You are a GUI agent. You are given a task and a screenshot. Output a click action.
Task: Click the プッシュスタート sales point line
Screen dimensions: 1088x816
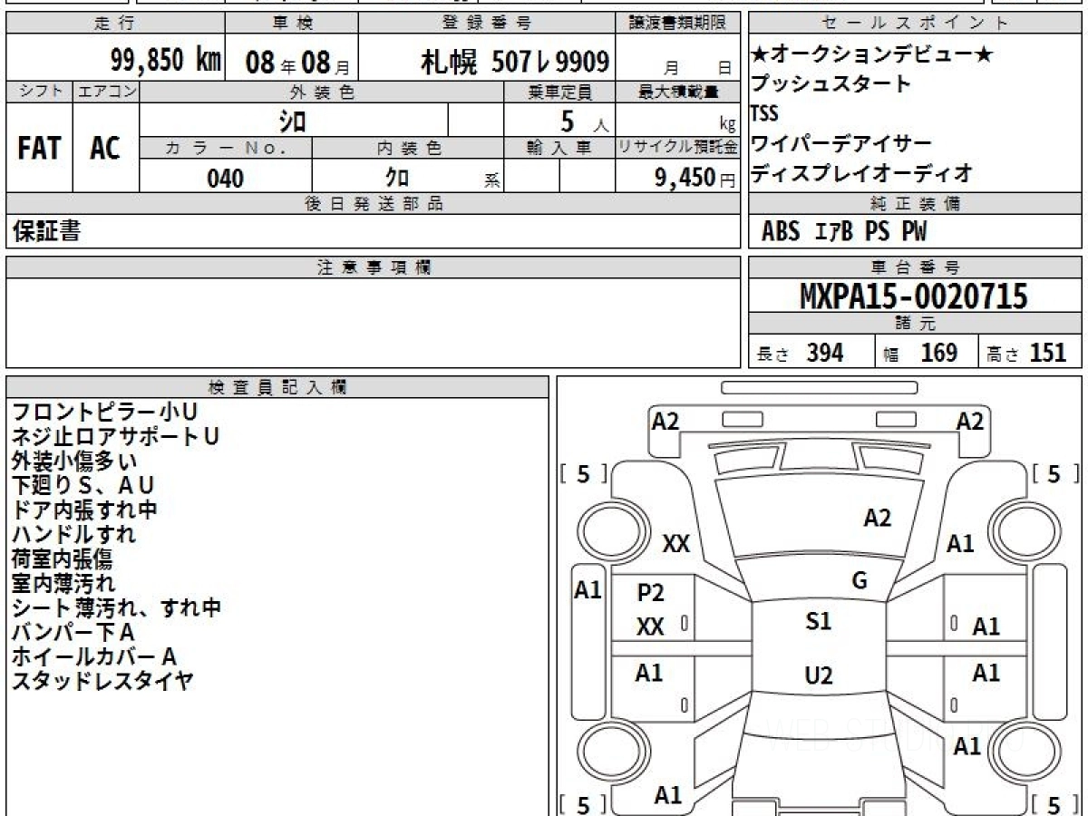point(831,84)
